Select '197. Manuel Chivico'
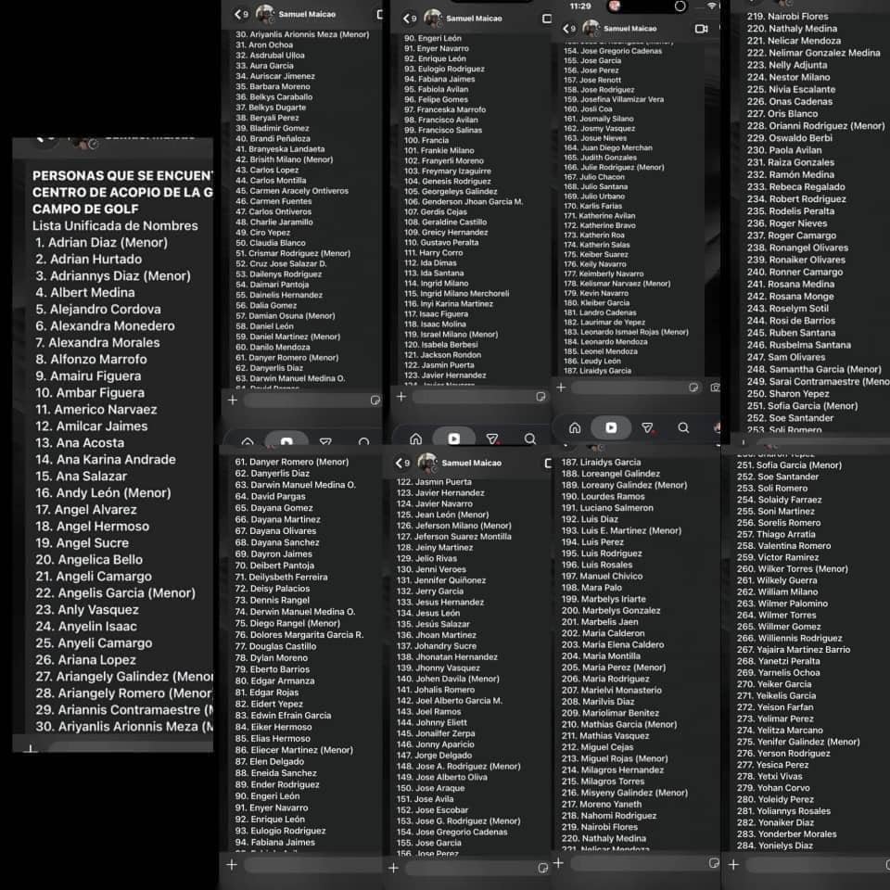The height and width of the screenshot is (890, 890). [x=603, y=576]
